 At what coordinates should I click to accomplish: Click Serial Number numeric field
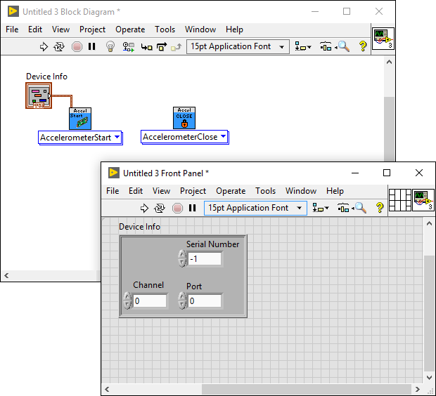(x=205, y=259)
